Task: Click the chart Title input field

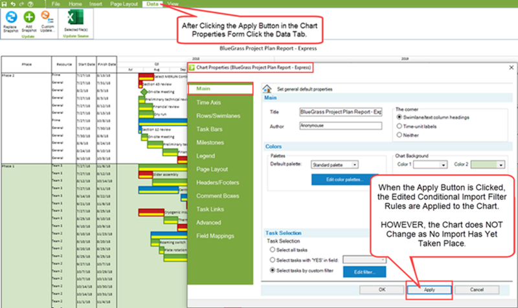Action: coord(341,112)
